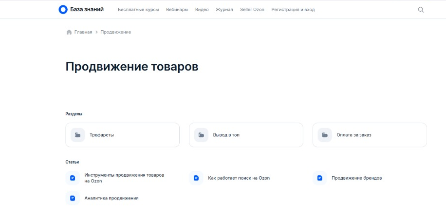Image resolution: width=446 pixels, height=218 pixels.
Task: Open the search magnifier icon
Action: pyautogui.click(x=421, y=10)
